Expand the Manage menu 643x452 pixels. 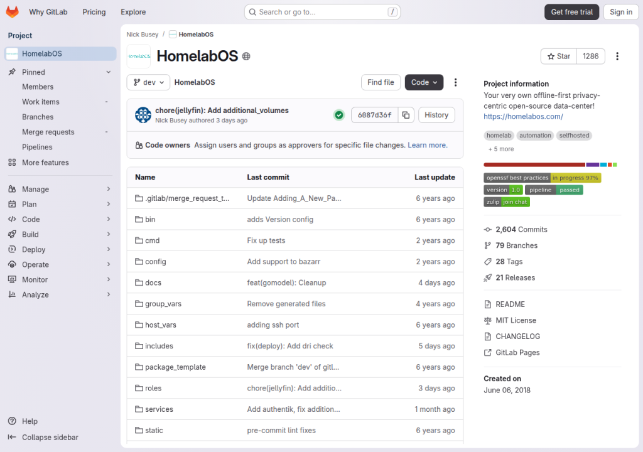tap(60, 189)
